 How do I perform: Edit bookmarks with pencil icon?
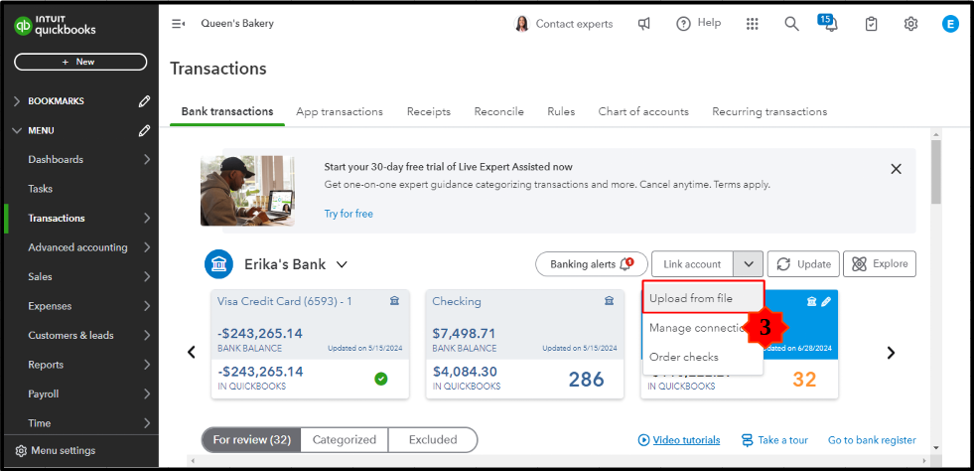(145, 101)
